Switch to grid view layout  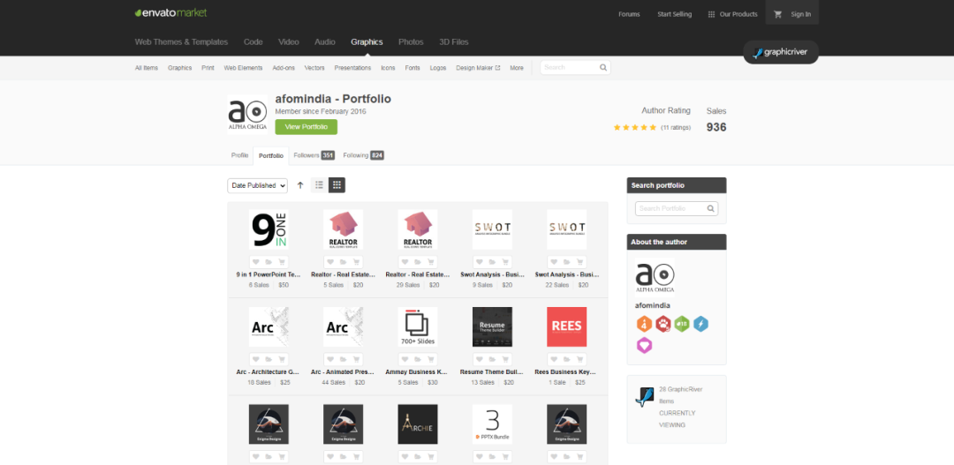(x=337, y=184)
